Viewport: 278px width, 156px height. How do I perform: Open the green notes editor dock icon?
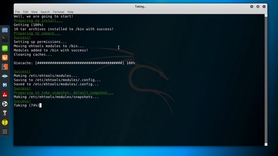(5, 48)
